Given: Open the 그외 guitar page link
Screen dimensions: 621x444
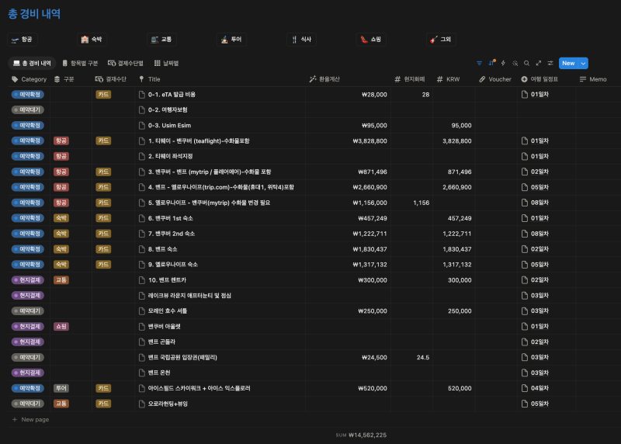Looking at the screenshot, I should [x=441, y=40].
